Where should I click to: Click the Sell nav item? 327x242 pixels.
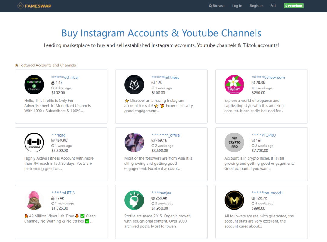[x=273, y=6]
